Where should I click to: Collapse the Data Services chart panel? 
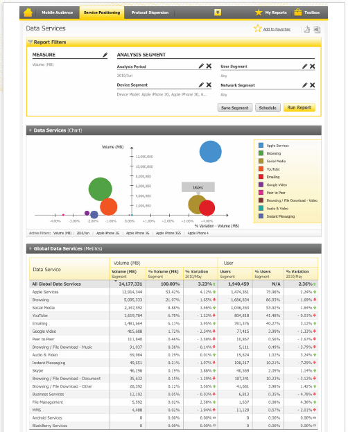pyautogui.click(x=31, y=130)
